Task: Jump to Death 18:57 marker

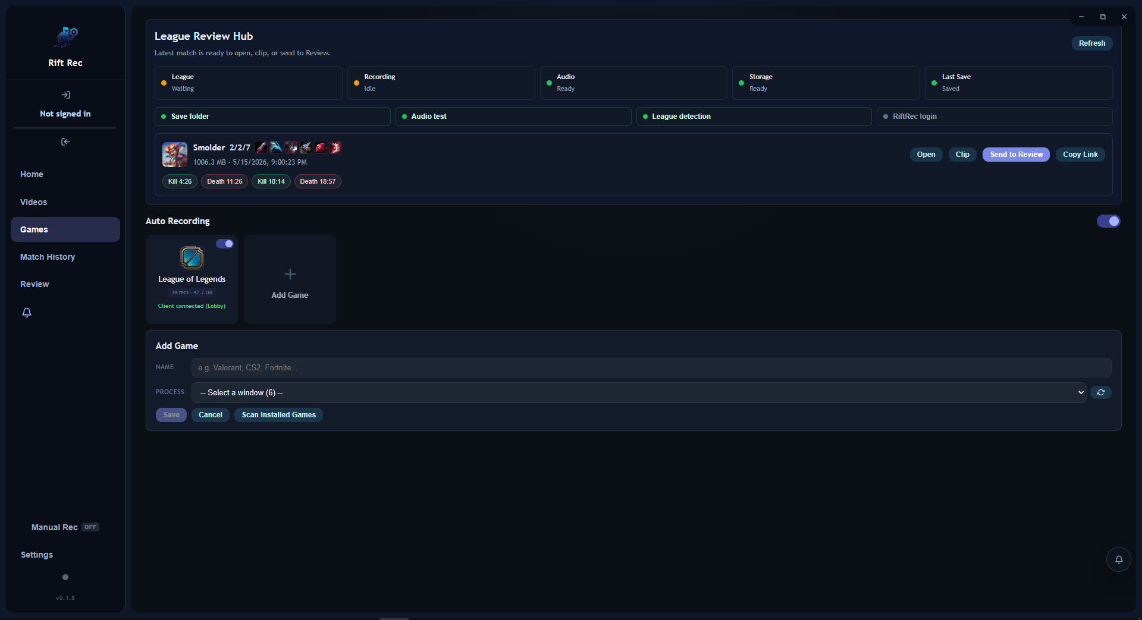Action: click(x=318, y=181)
